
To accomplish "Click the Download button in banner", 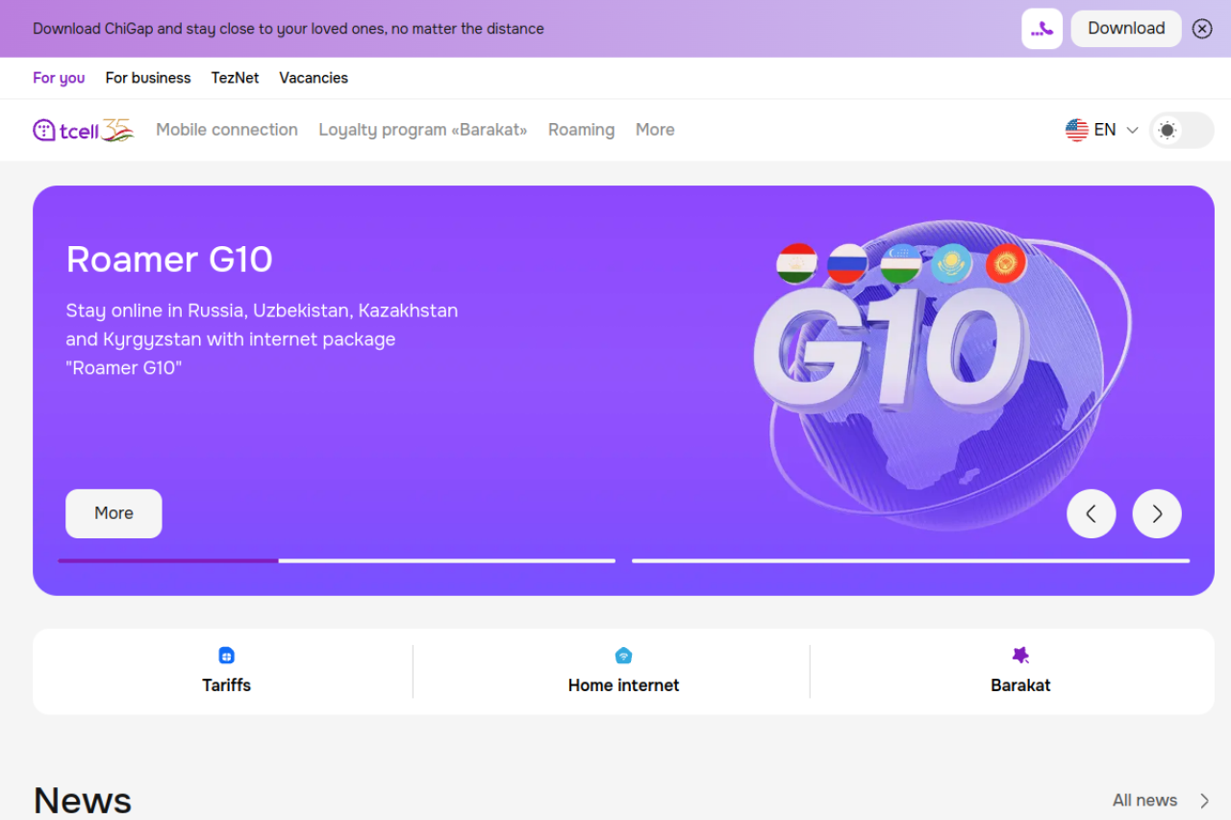I will pos(1126,29).
